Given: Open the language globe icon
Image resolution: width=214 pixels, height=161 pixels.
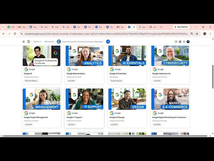Looking at the screenshot, I should pyautogui.click(x=180, y=42).
